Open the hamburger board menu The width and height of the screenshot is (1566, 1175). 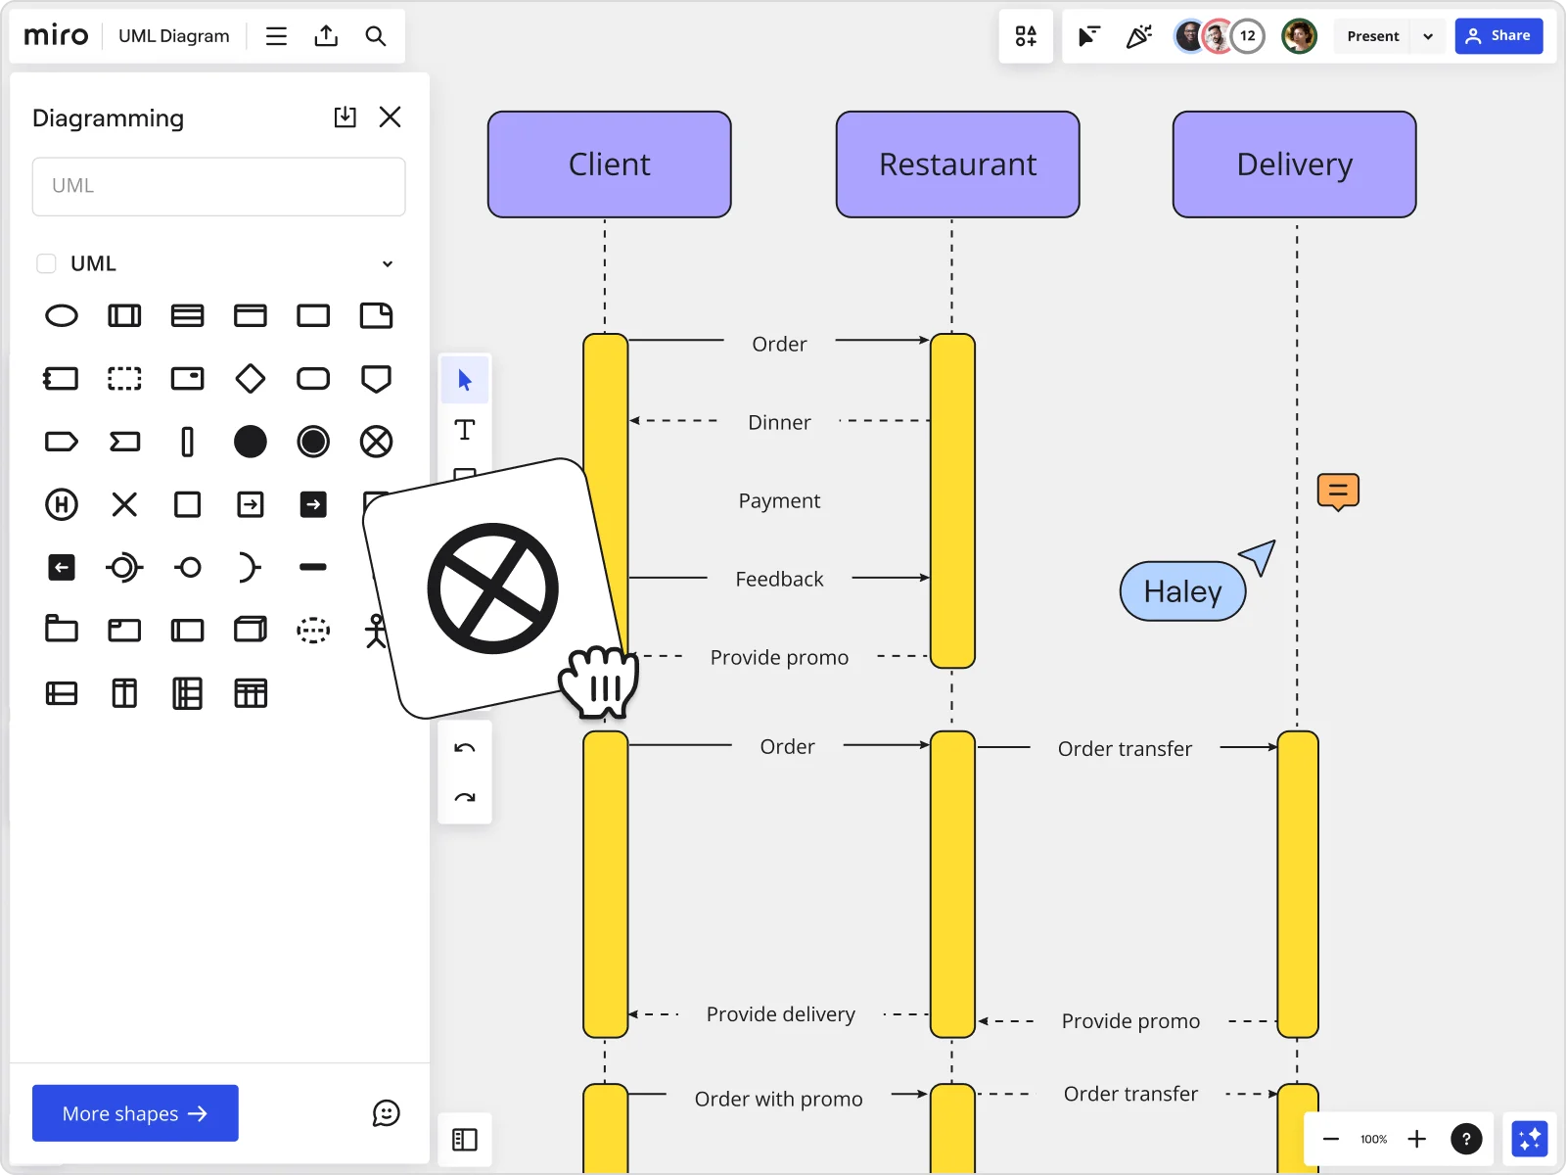pos(276,35)
